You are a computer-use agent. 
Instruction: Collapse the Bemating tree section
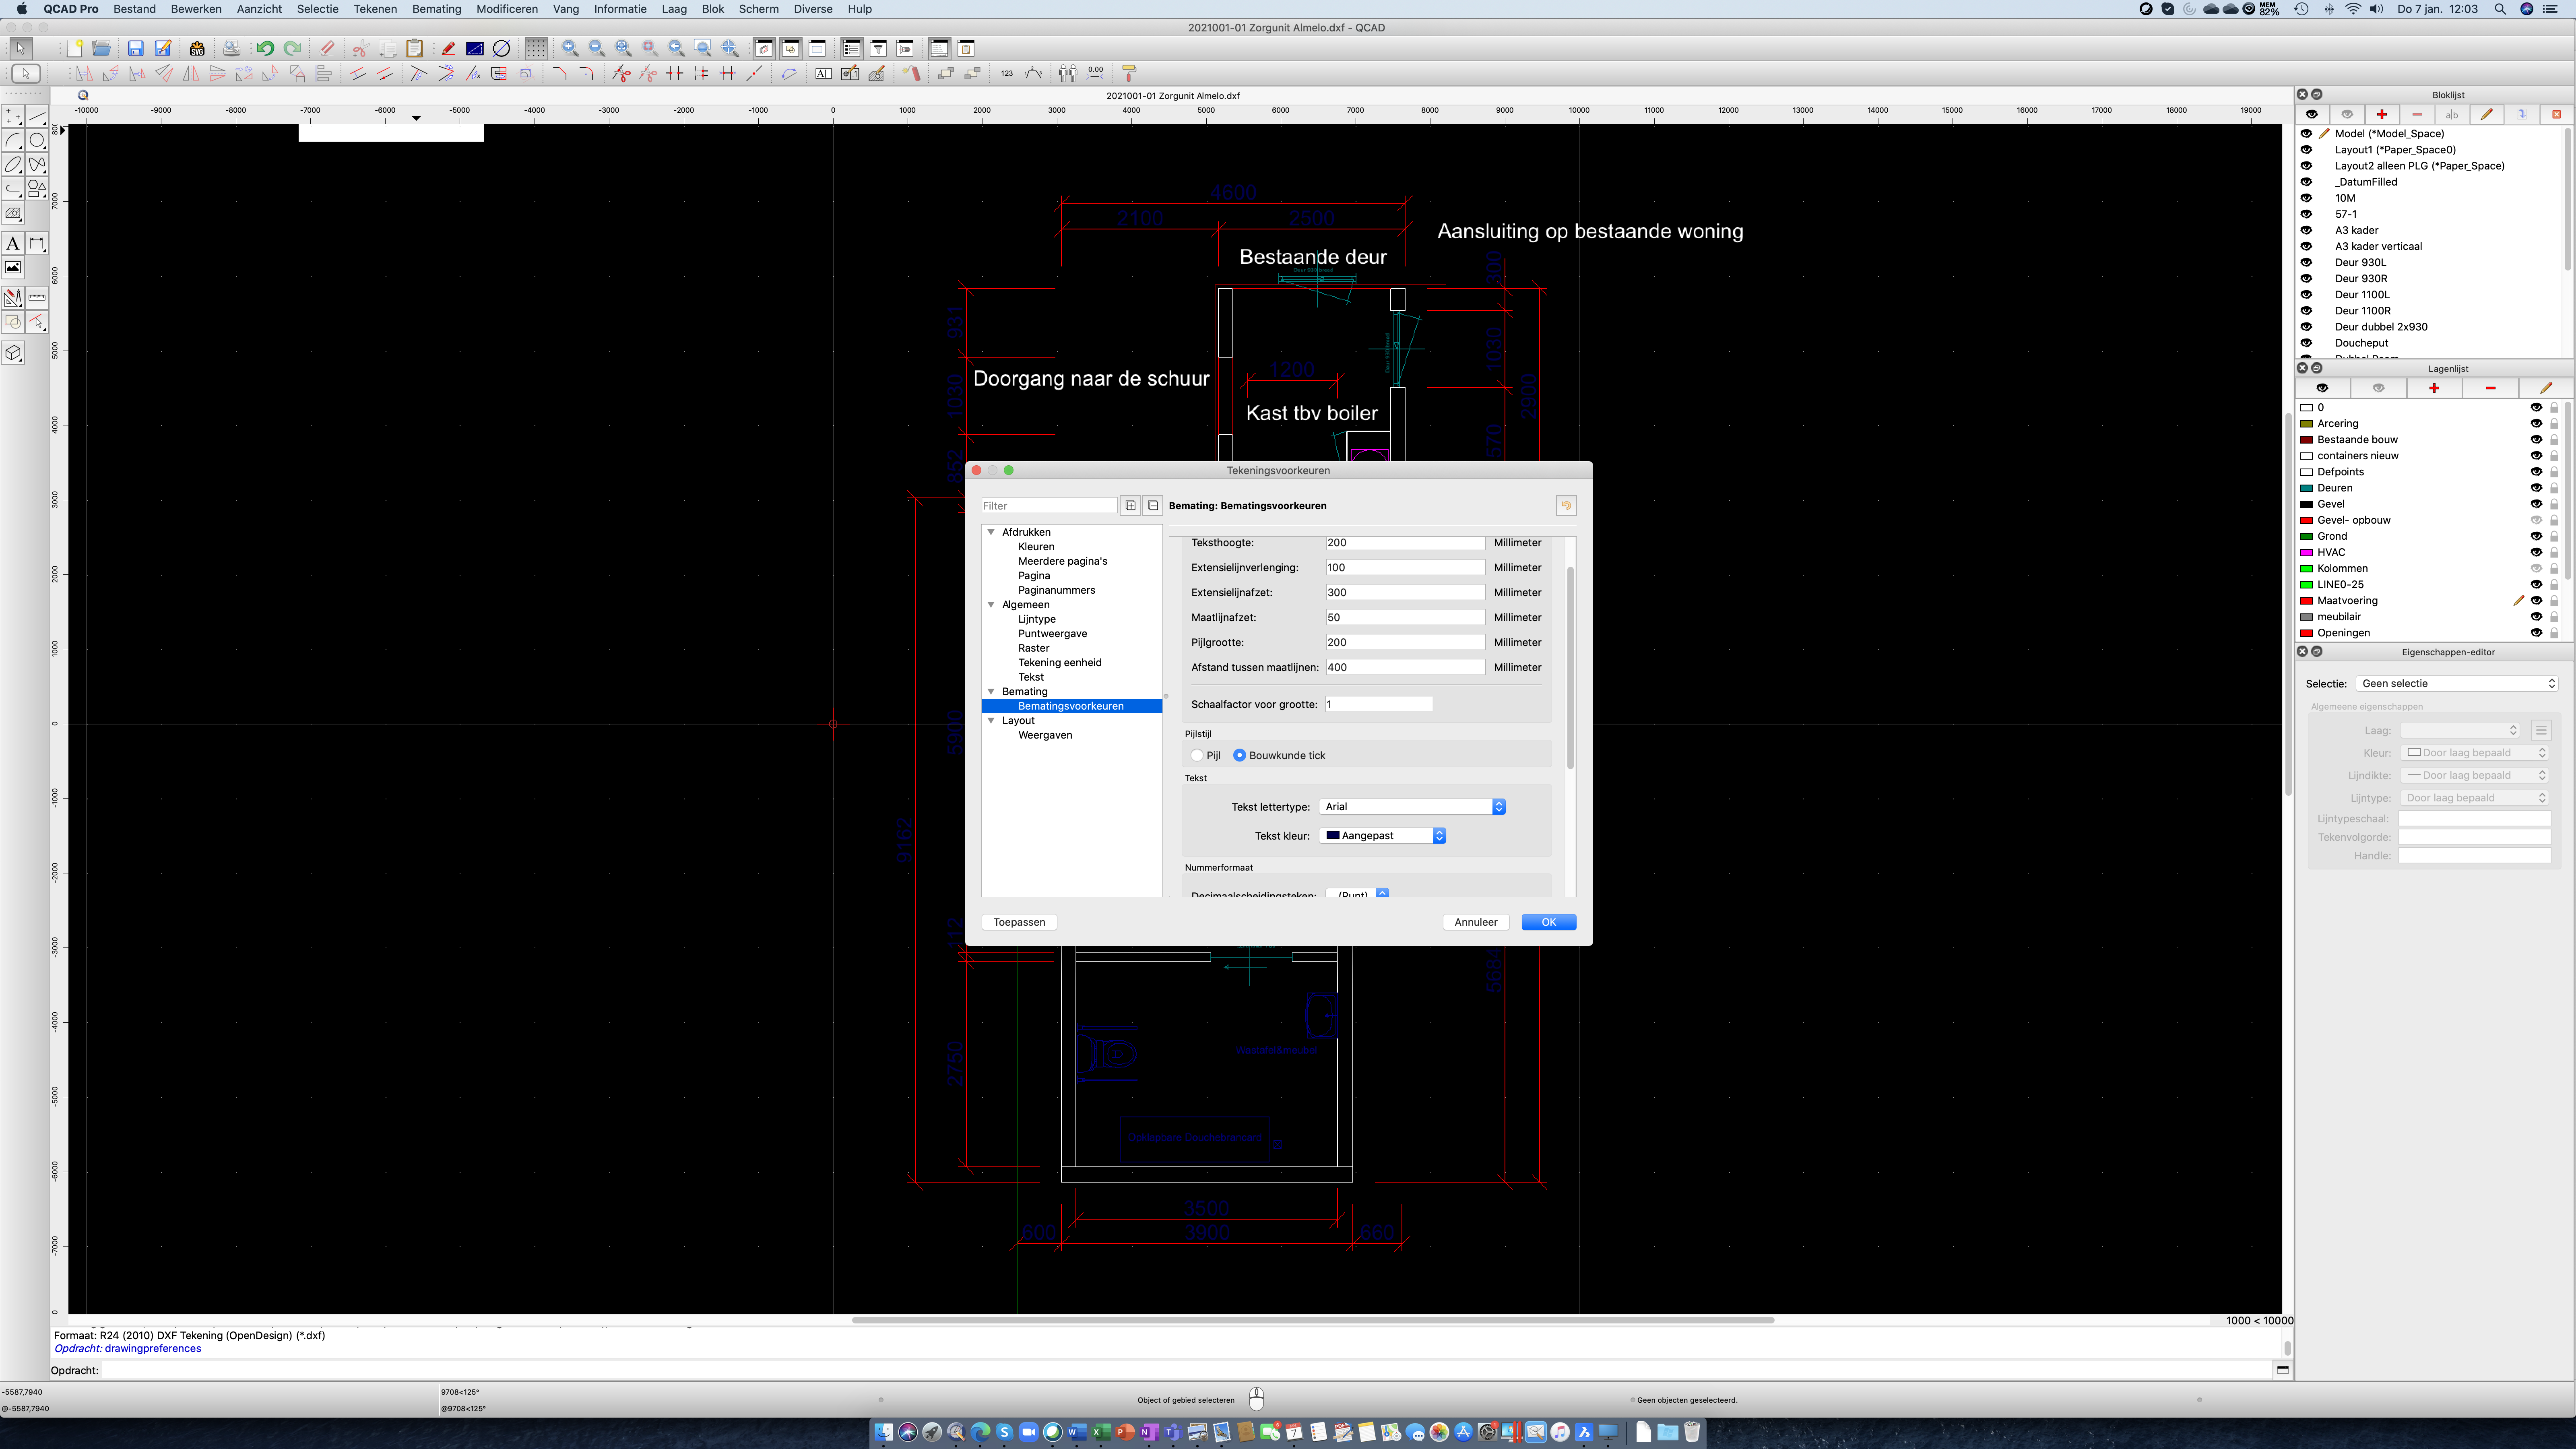coord(991,692)
